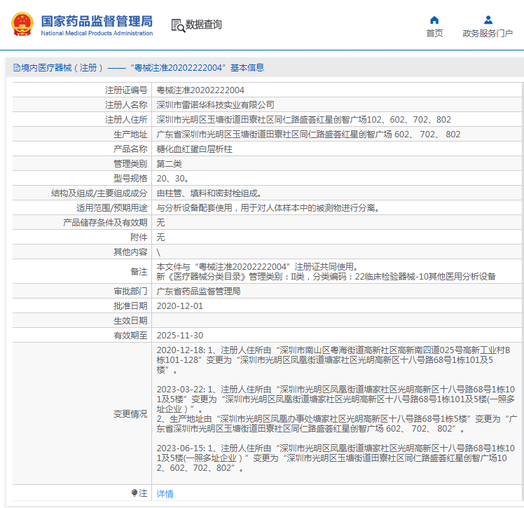Click the intended use description text
This screenshot has height=508, width=524.
(x=268, y=208)
